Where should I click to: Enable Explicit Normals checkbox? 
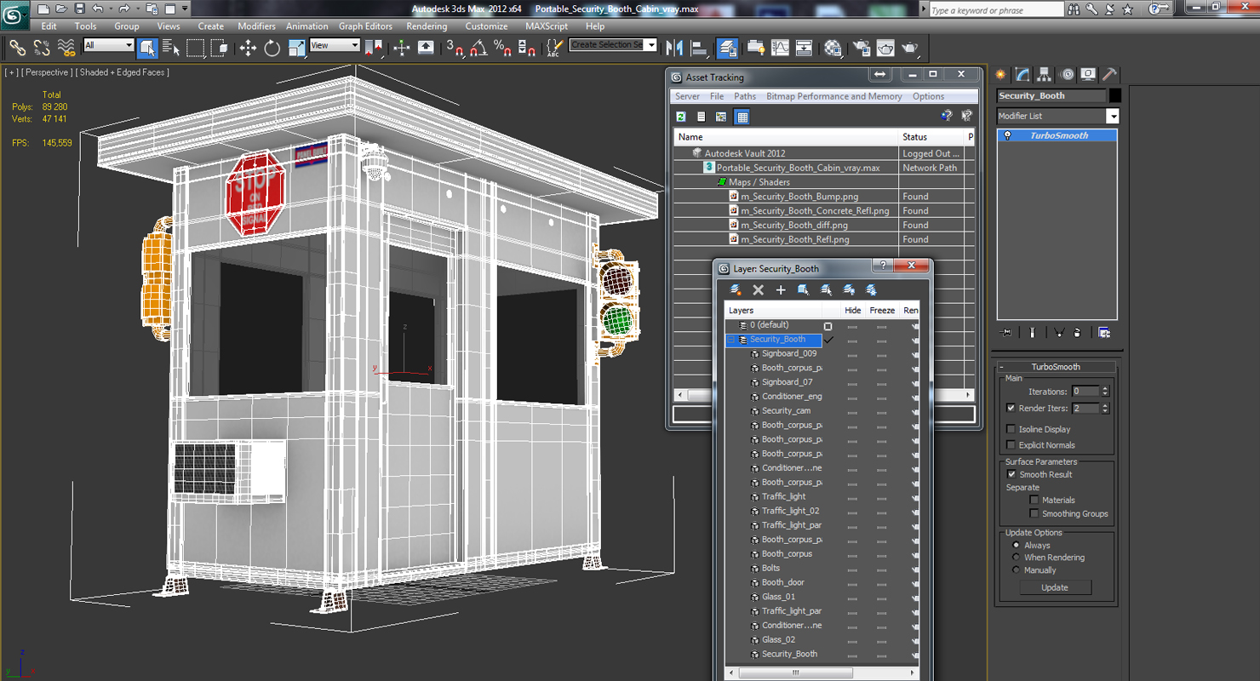tap(1011, 445)
